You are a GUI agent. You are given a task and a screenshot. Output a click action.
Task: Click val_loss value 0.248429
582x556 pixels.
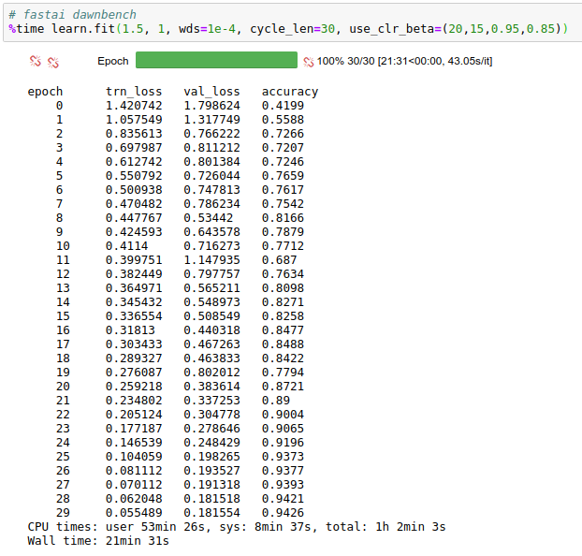point(211,443)
